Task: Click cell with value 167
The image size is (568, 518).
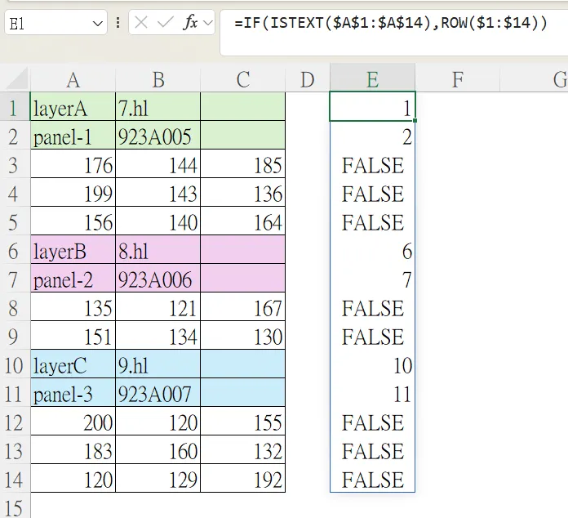Action: 242,307
